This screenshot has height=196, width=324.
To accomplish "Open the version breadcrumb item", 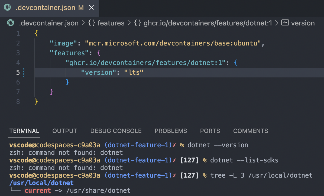I will pos(303,23).
